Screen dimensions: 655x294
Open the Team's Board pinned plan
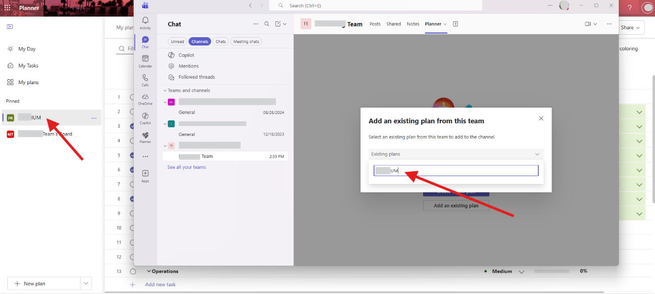coord(51,134)
